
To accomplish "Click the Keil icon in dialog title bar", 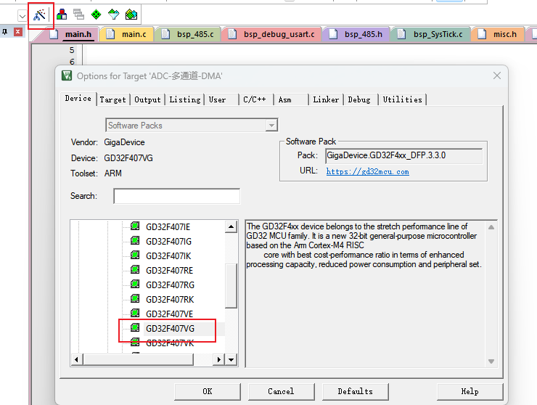I will pyautogui.click(x=67, y=75).
